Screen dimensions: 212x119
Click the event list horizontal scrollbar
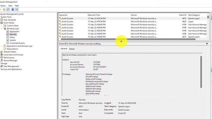[128, 39]
